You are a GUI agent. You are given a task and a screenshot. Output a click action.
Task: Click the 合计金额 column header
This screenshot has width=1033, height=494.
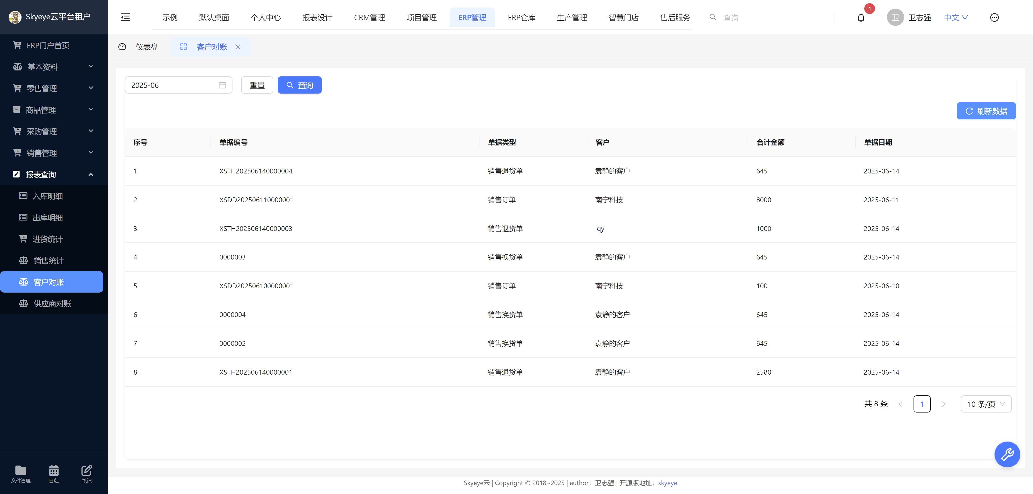(770, 142)
